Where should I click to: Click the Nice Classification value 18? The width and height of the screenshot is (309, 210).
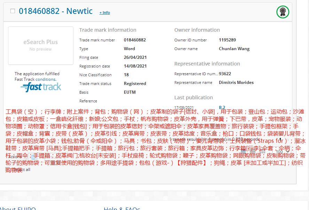click(x=126, y=75)
